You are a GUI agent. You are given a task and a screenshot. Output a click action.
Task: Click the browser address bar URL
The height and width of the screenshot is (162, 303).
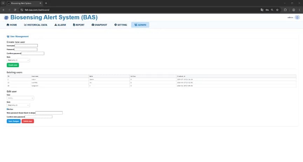(x=37, y=10)
